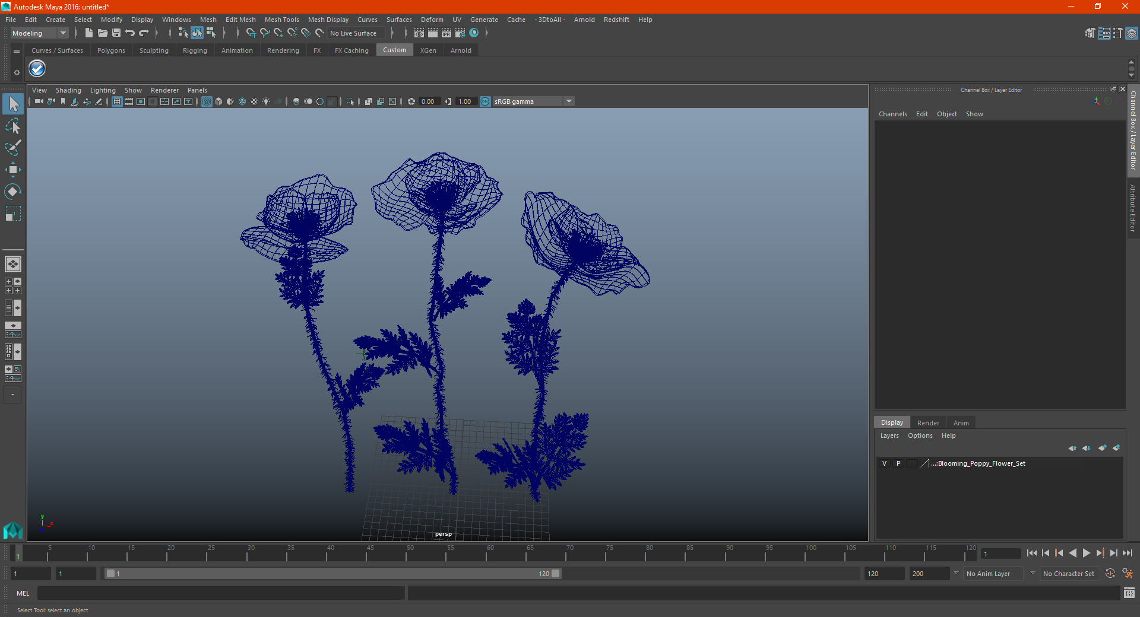Switch to the Anim layer tab
The width and height of the screenshot is (1140, 617).
tap(961, 423)
